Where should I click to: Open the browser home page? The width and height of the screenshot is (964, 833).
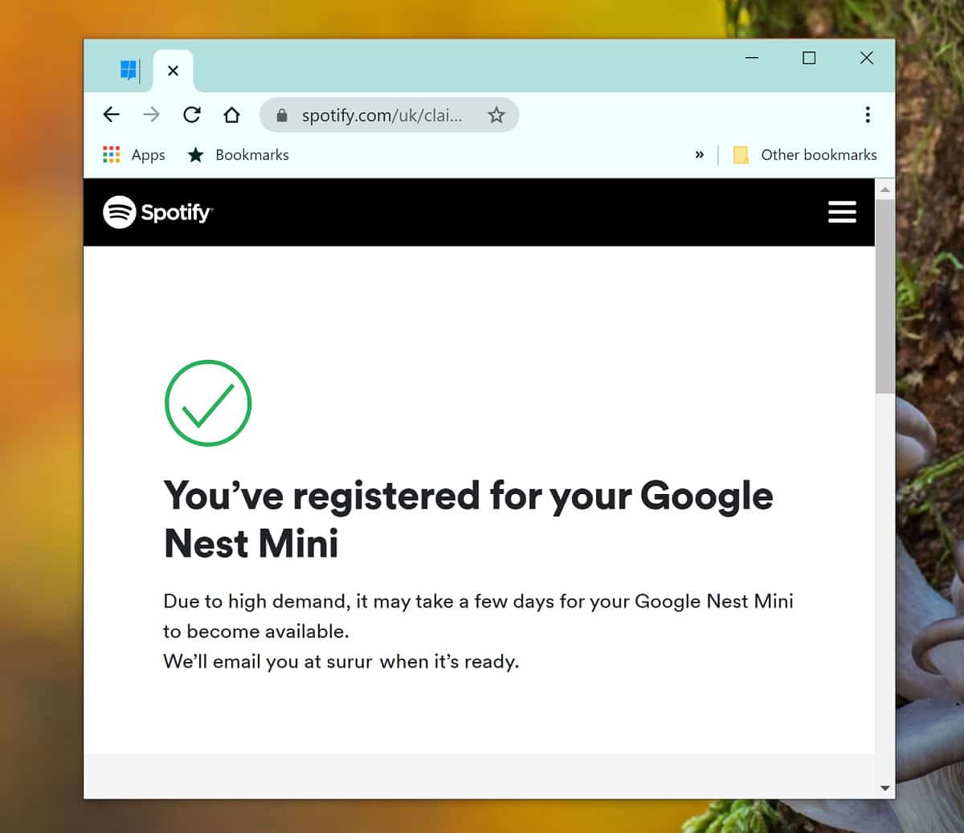[231, 115]
